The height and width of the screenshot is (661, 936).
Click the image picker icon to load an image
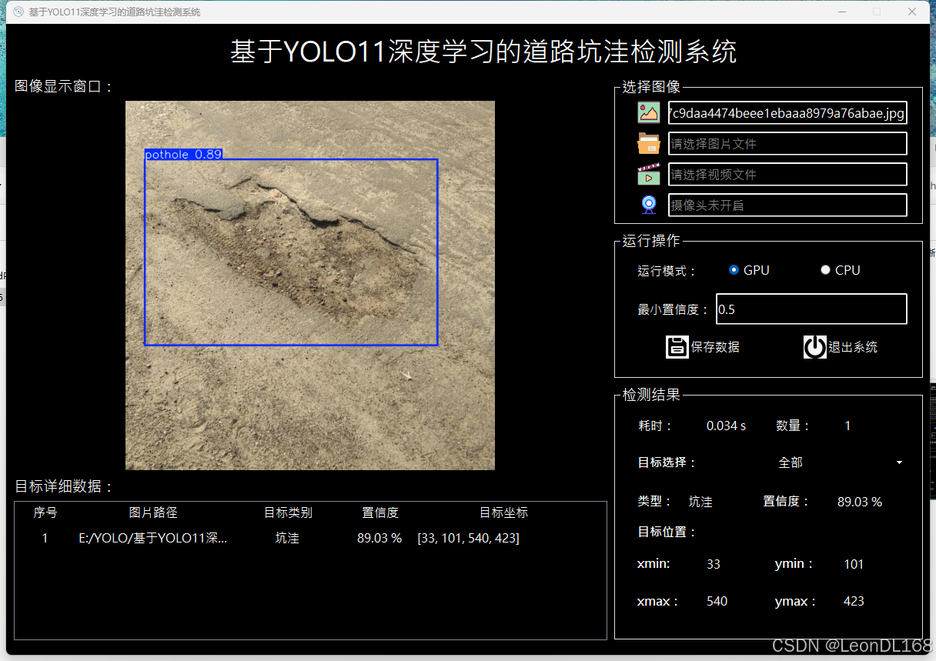[x=648, y=112]
